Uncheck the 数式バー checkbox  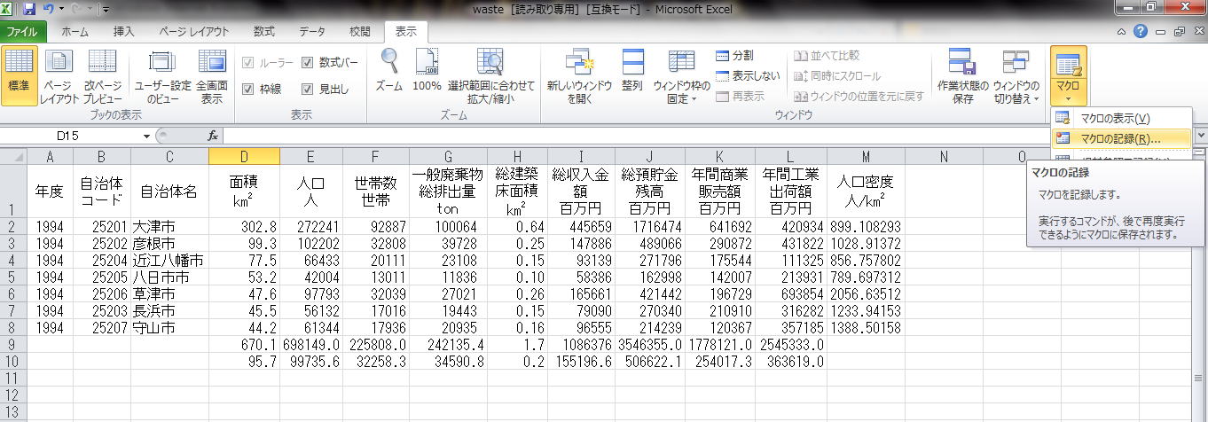click(308, 63)
